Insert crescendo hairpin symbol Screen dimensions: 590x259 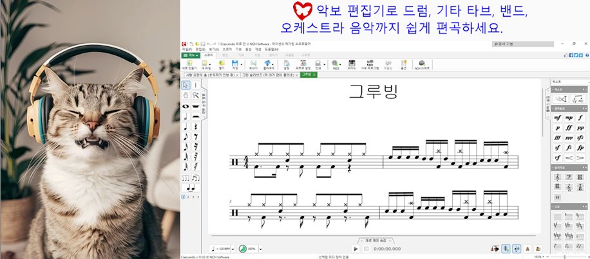pos(569,157)
